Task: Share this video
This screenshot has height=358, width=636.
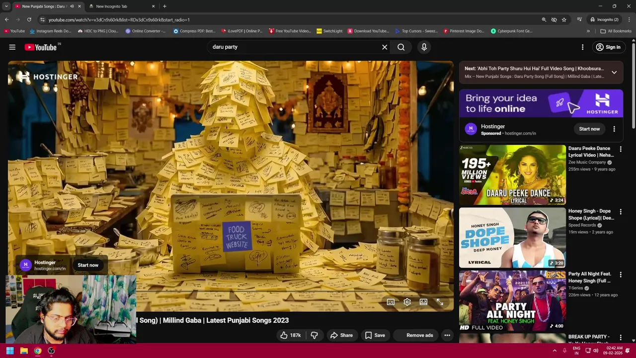Action: tap(341, 335)
